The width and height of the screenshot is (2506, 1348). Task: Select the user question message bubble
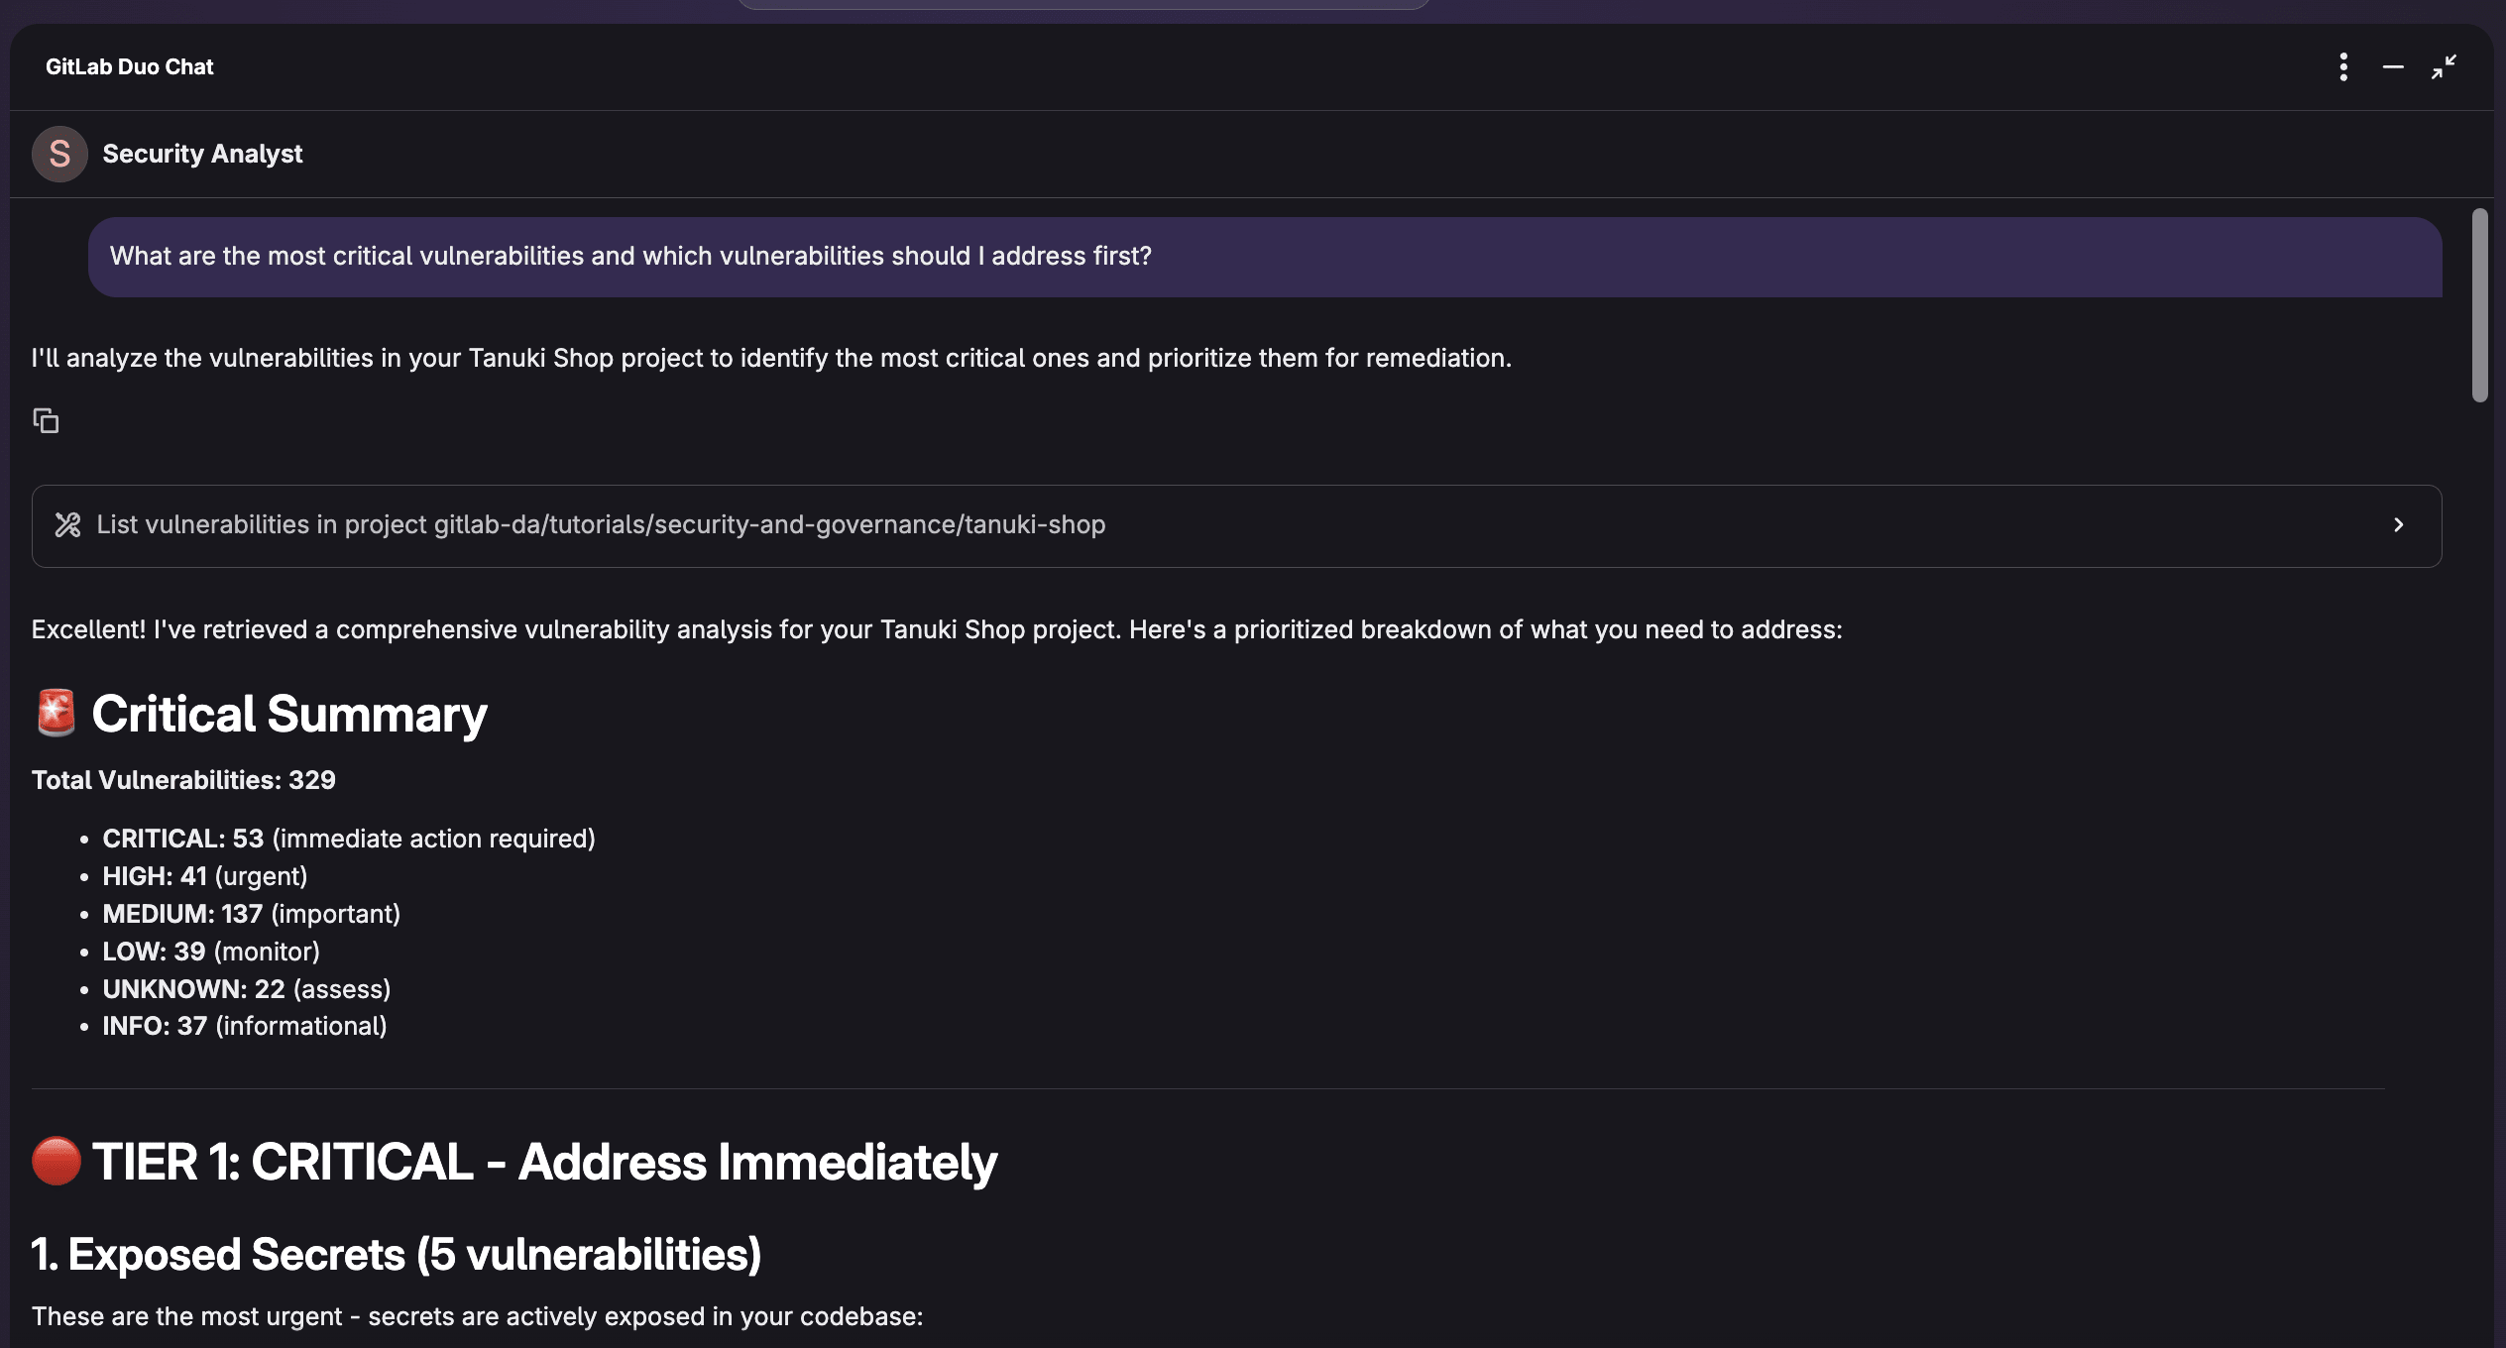(x=1264, y=257)
